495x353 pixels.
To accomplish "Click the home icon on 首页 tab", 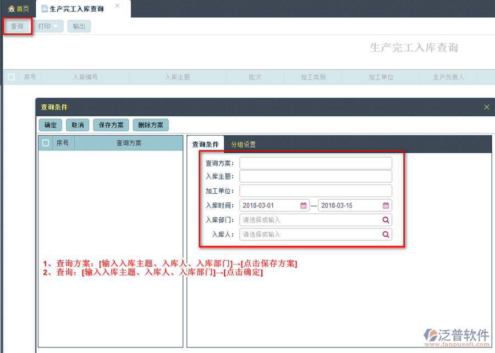I will pos(12,9).
